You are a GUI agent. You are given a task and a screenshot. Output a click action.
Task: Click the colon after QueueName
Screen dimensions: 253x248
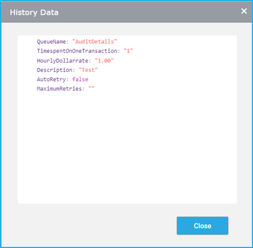coord(67,42)
